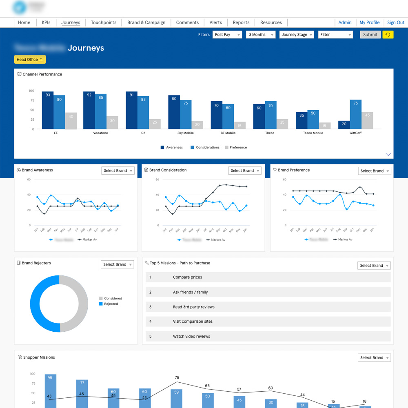
Task: Select the Journeys tab
Action: point(71,22)
